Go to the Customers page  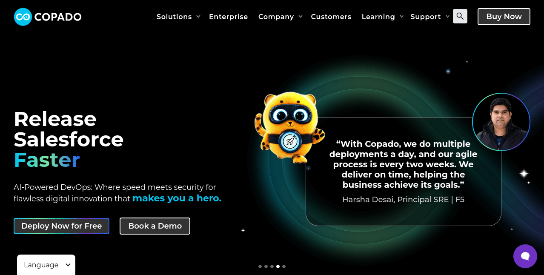click(x=331, y=17)
